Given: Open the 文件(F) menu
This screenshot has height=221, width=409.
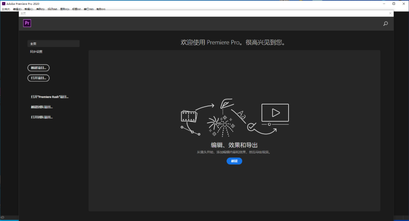Looking at the screenshot, I should click(x=6, y=9).
